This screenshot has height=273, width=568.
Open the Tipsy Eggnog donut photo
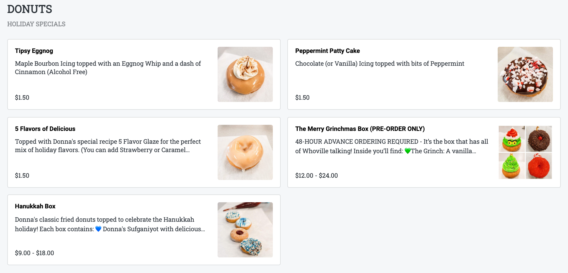click(245, 74)
